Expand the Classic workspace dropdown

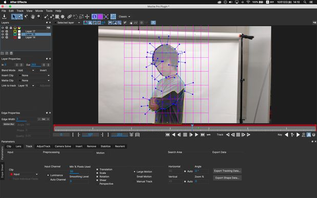tap(124, 16)
